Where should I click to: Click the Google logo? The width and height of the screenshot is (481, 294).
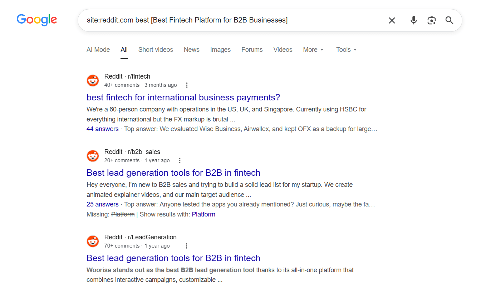click(37, 20)
